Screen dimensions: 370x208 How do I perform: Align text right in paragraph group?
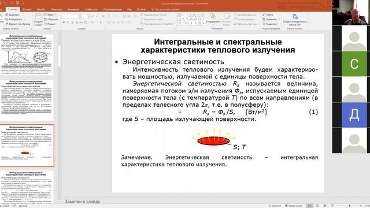tap(118, 23)
